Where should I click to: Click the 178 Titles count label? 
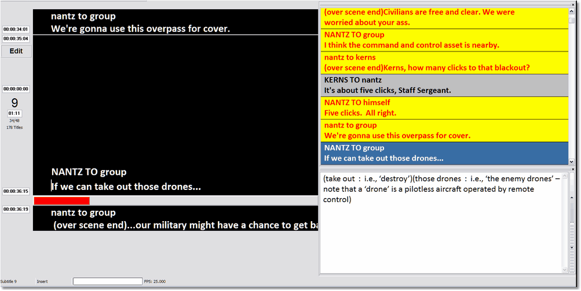(x=14, y=128)
